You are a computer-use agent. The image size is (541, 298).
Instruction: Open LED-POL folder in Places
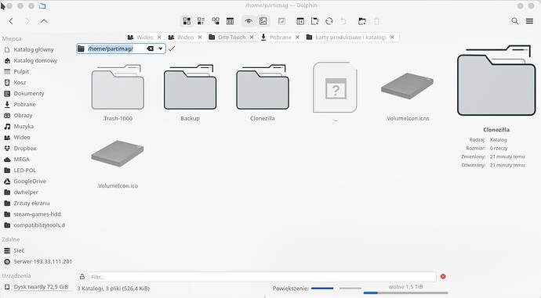[25, 171]
